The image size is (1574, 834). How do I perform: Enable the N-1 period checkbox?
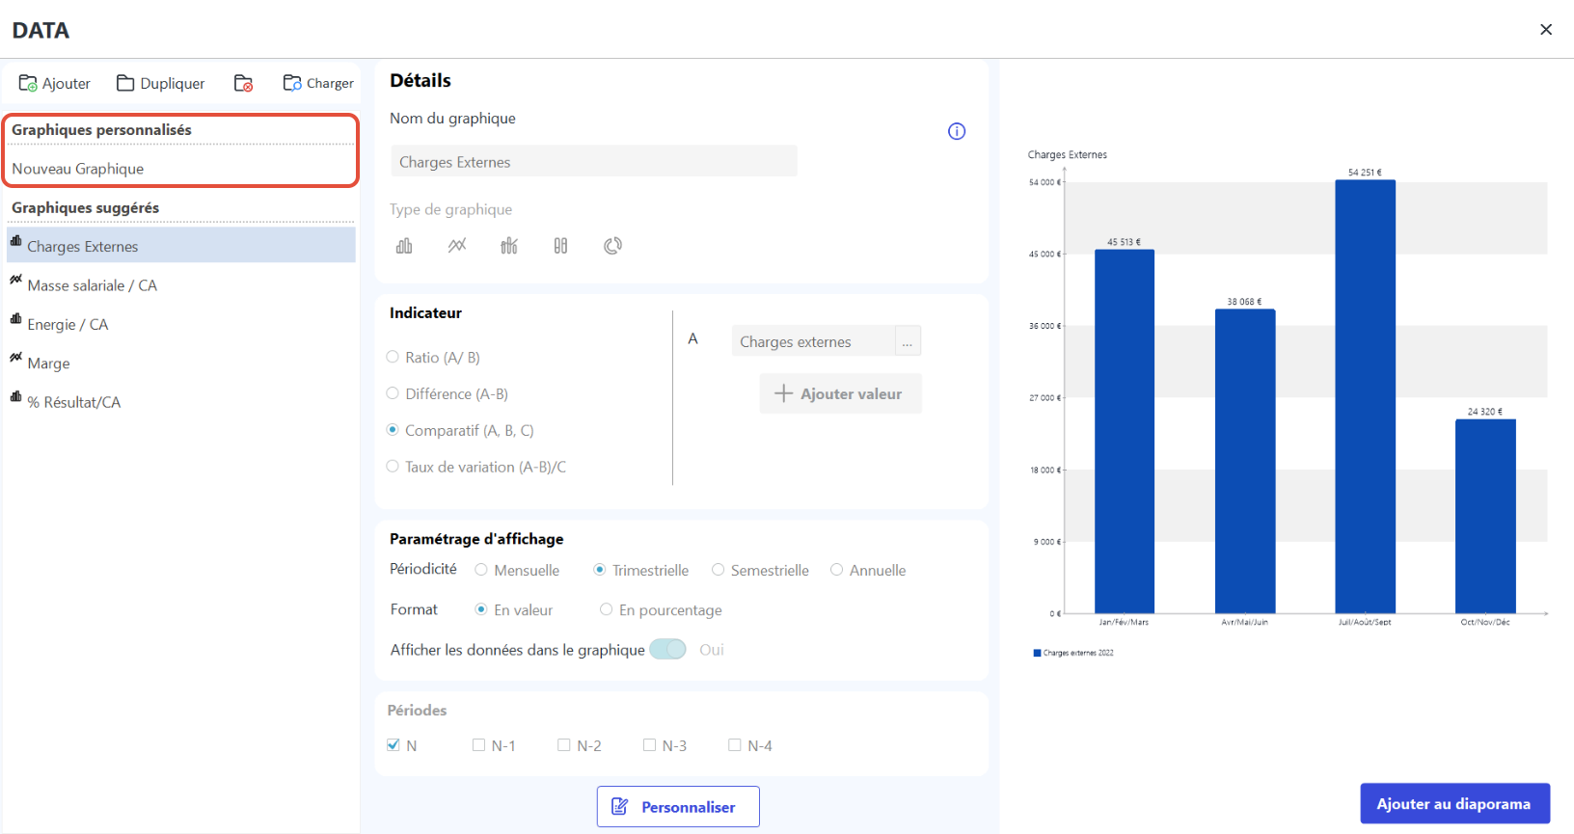coord(478,745)
